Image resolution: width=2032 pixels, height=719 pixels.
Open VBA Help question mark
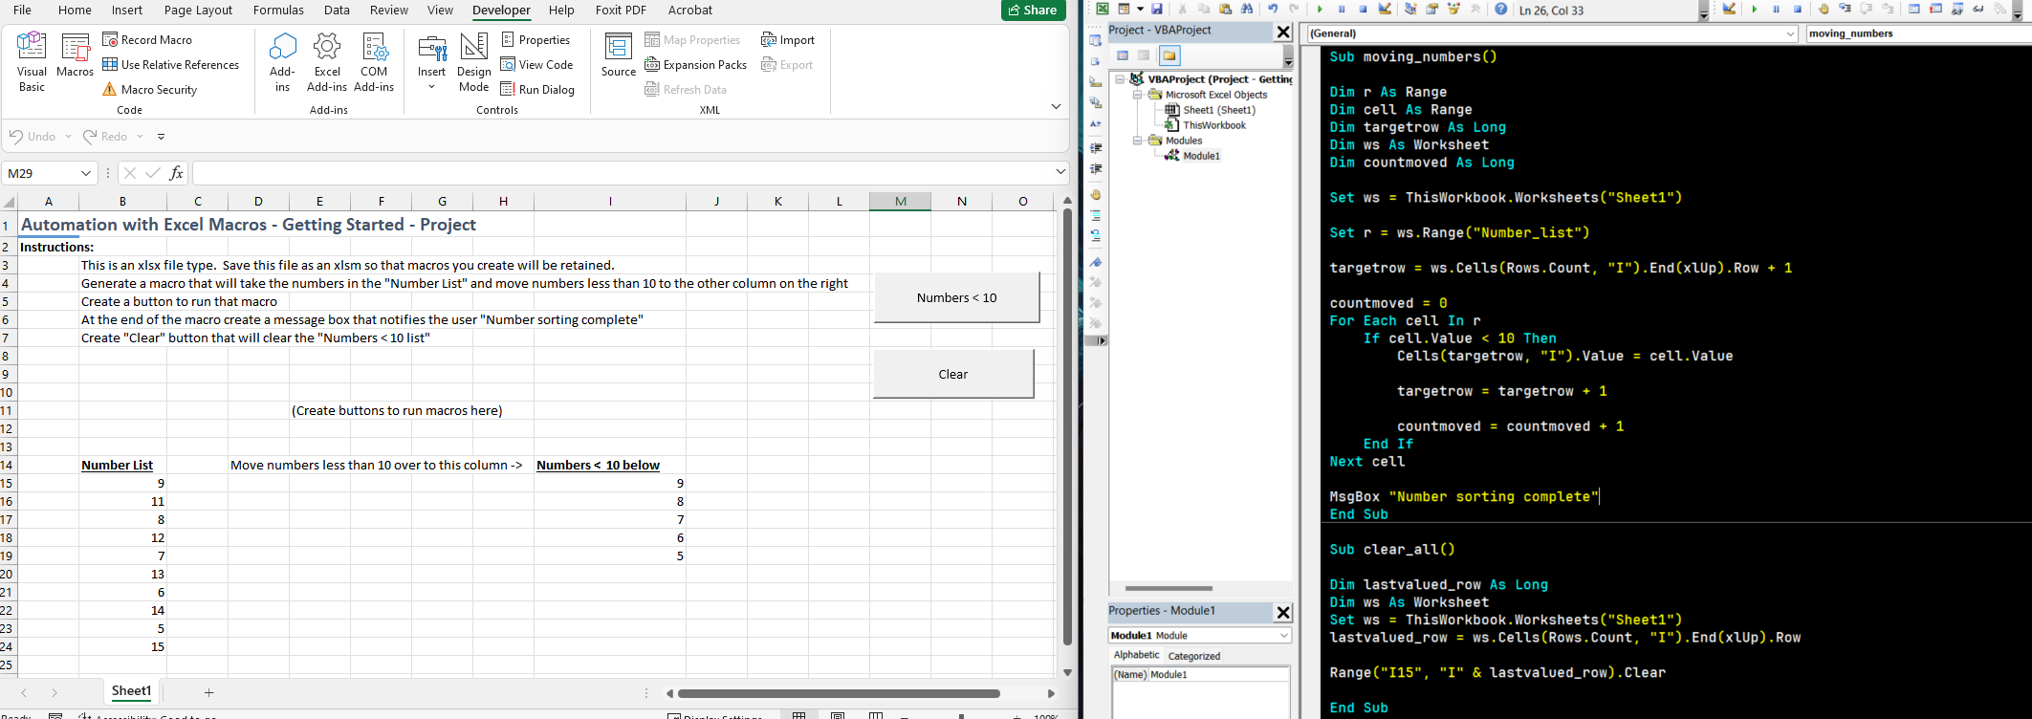[1501, 9]
